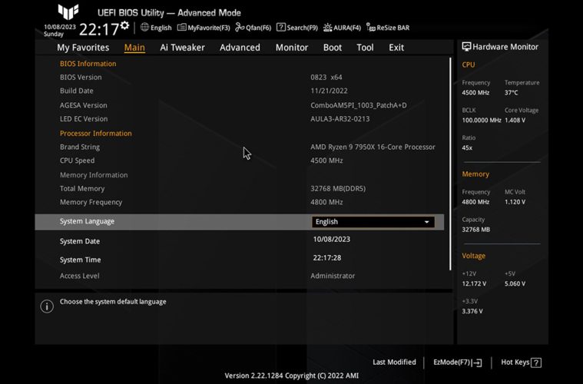
Task: Open the Ai Tweaker tab
Action: click(182, 48)
